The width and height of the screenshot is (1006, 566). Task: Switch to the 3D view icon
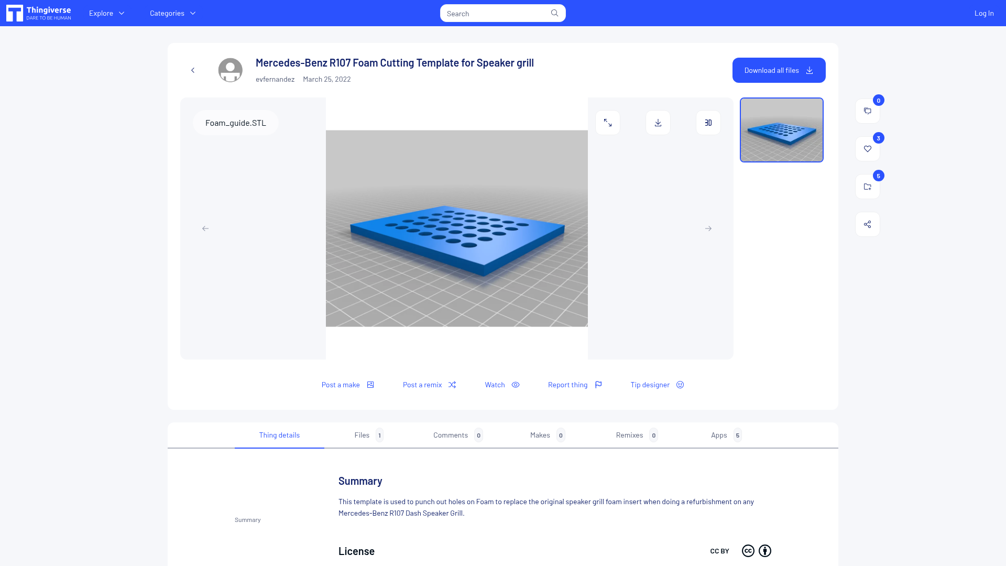708,123
